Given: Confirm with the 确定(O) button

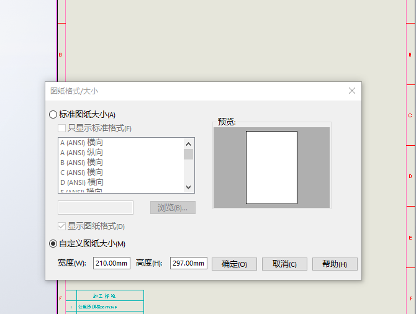Looking at the screenshot, I should click(x=234, y=264).
